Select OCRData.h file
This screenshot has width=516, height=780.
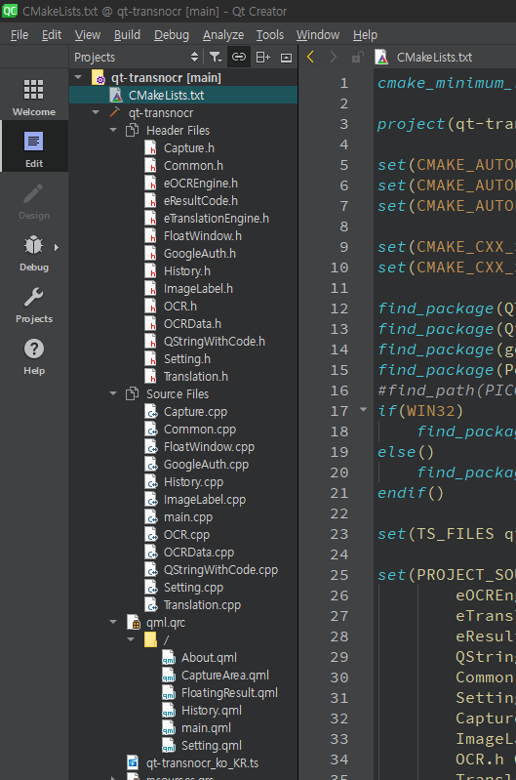click(x=192, y=324)
